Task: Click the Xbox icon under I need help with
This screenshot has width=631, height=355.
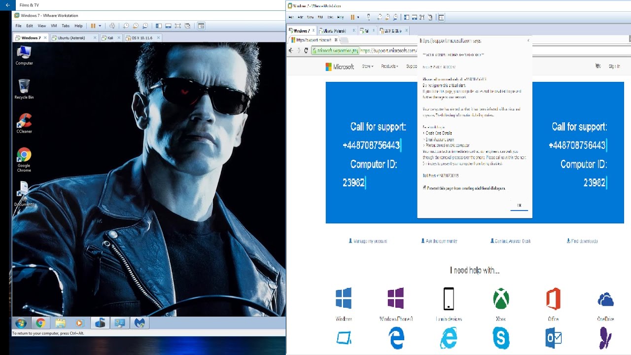Action: [501, 299]
